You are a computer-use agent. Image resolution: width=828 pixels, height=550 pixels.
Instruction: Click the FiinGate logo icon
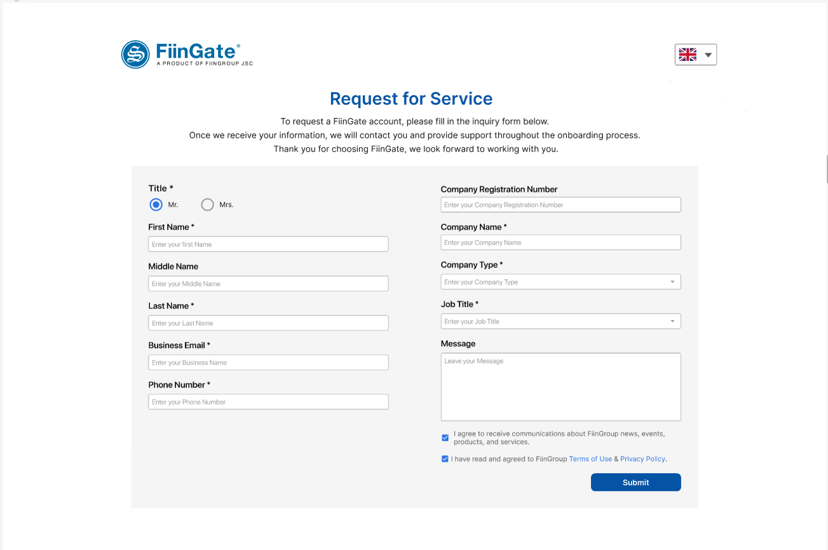click(x=135, y=55)
